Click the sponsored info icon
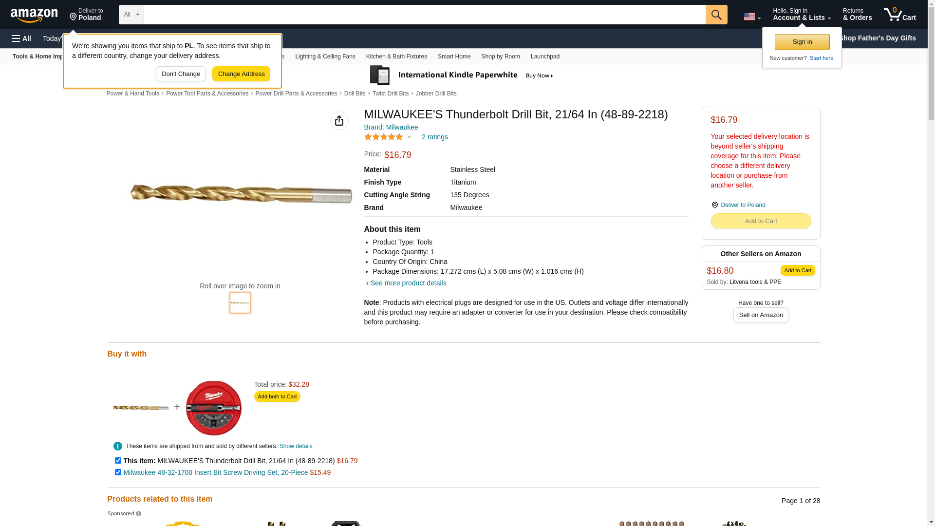935x526 pixels. (x=138, y=514)
